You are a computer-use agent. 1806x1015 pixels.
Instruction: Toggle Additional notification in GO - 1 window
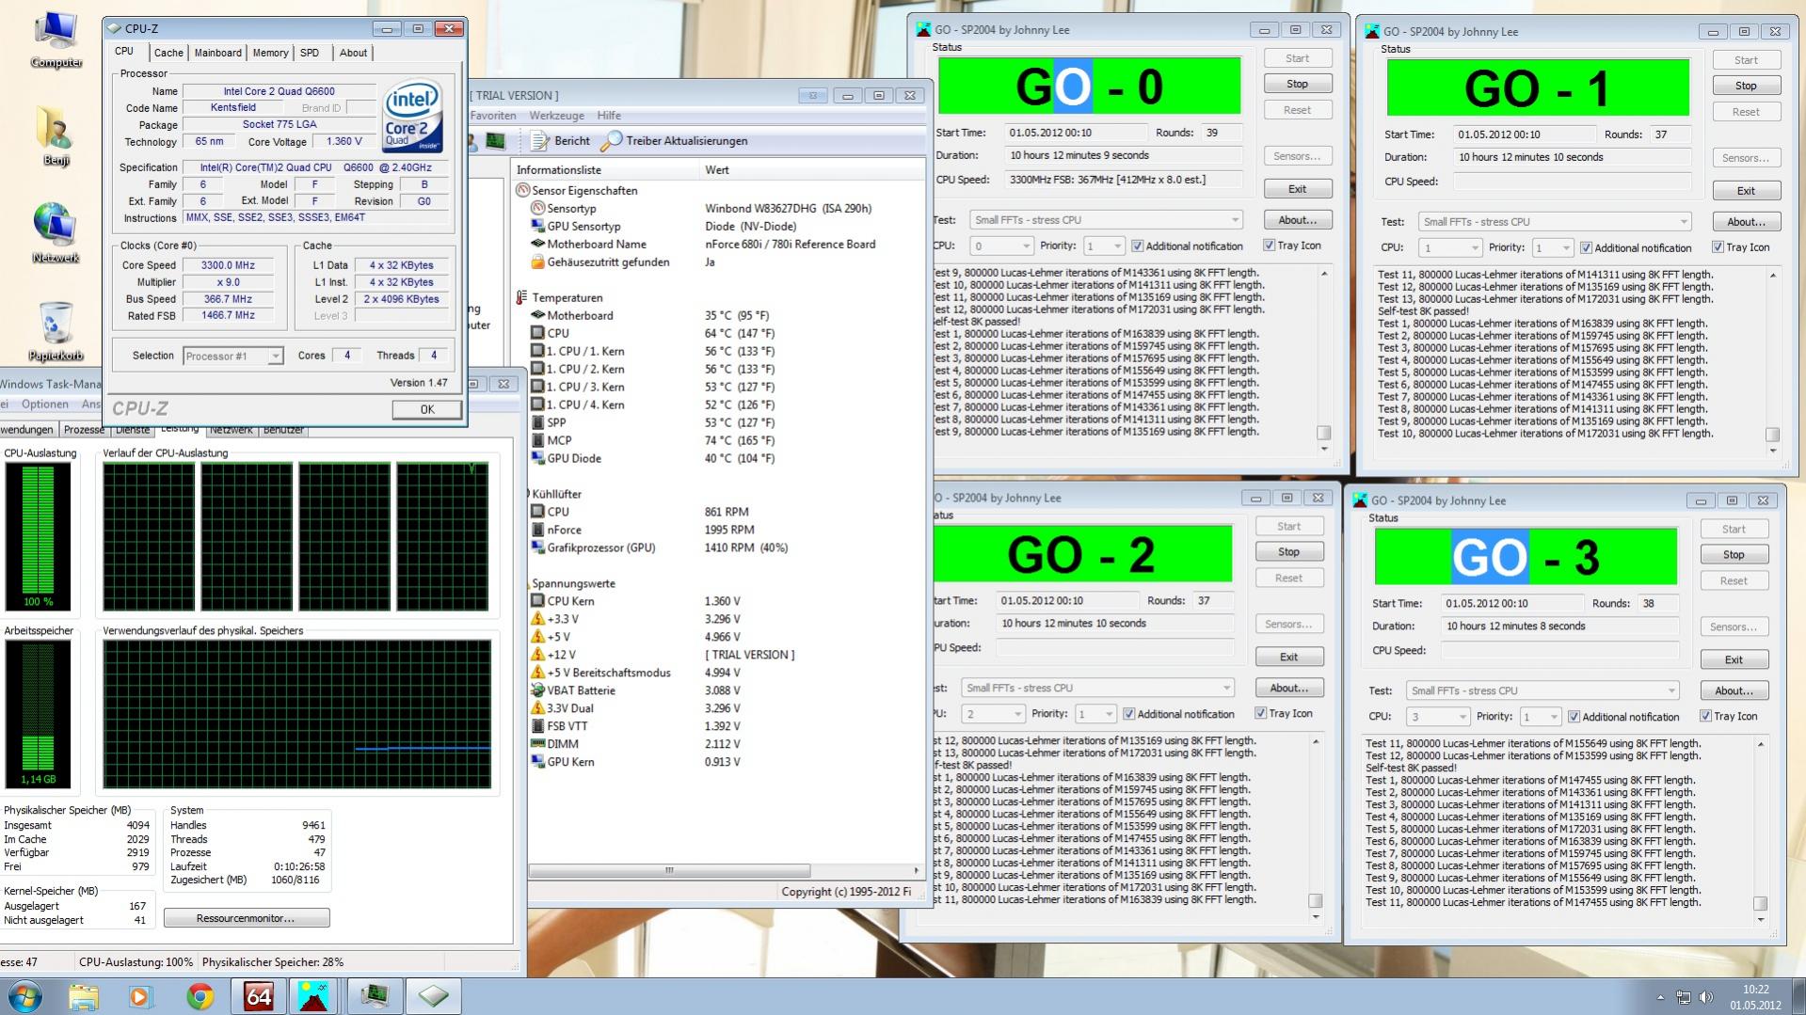[1586, 248]
